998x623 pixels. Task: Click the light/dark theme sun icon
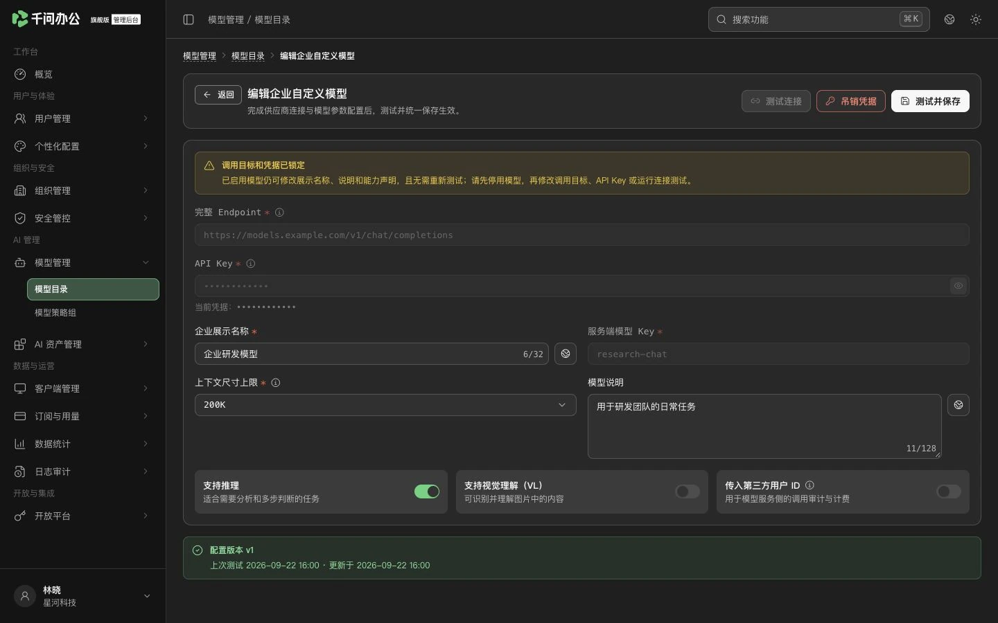[976, 19]
